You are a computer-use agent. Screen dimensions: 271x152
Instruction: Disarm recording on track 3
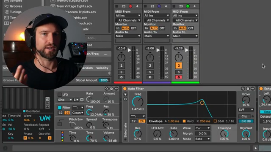(179, 77)
